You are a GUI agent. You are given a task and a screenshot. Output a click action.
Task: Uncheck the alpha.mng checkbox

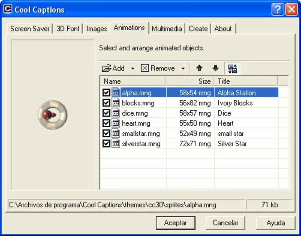[106, 93]
